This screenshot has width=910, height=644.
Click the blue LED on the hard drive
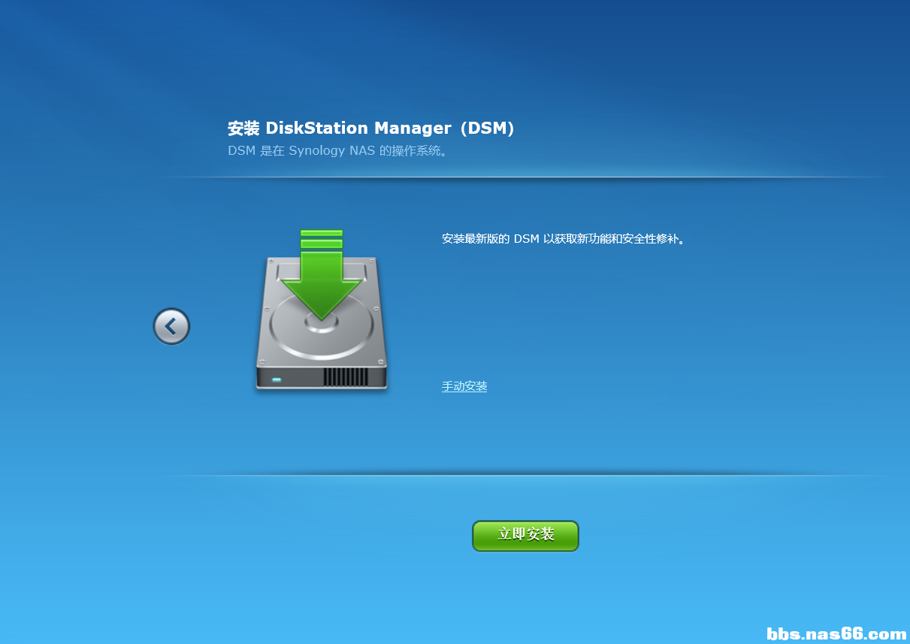coord(277,379)
